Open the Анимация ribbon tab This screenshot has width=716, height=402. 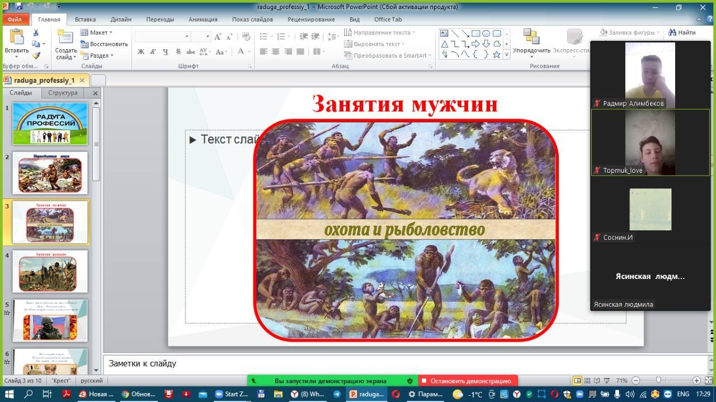202,19
